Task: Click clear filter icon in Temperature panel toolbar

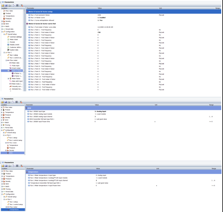Action: (x=22, y=166)
